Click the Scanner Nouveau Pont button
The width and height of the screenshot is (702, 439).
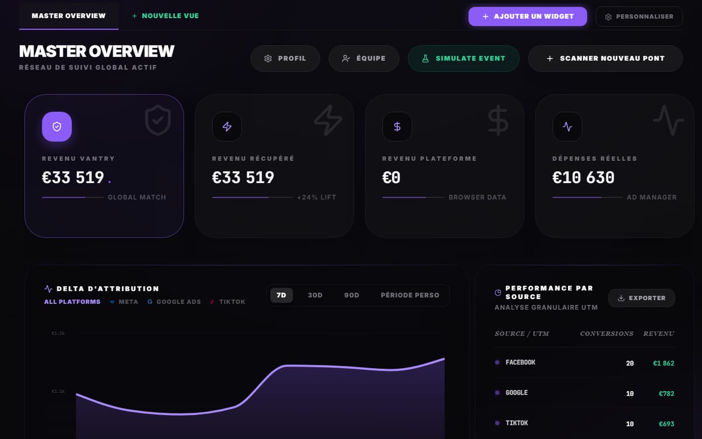tap(605, 59)
